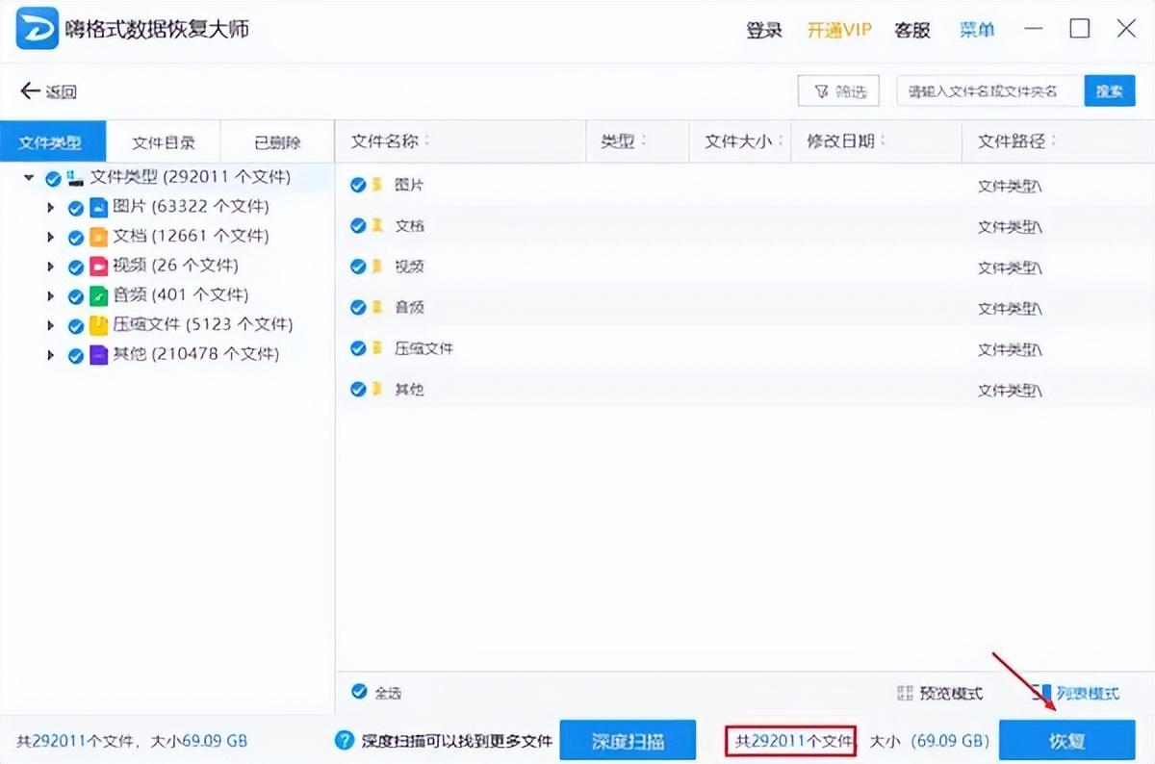Switch to 文件目录 tab
1155x764 pixels.
pos(164,142)
